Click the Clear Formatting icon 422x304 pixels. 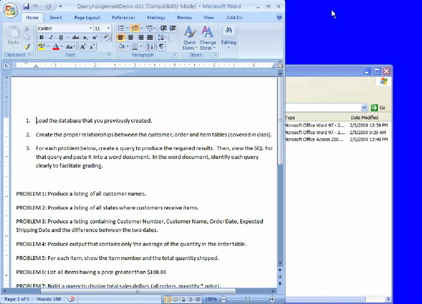pyautogui.click(x=106, y=38)
